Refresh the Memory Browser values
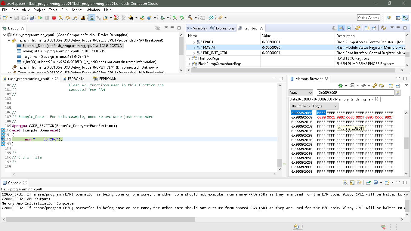411x231 pixels. point(382,86)
